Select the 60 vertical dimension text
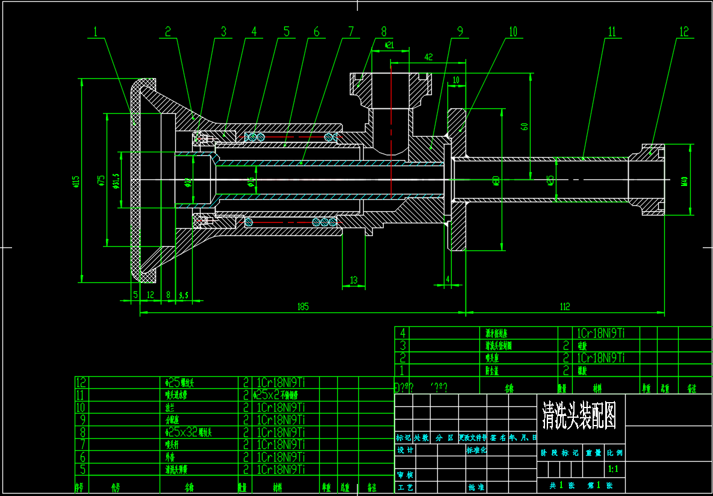This screenshot has height=496, width=713. pyautogui.click(x=525, y=126)
